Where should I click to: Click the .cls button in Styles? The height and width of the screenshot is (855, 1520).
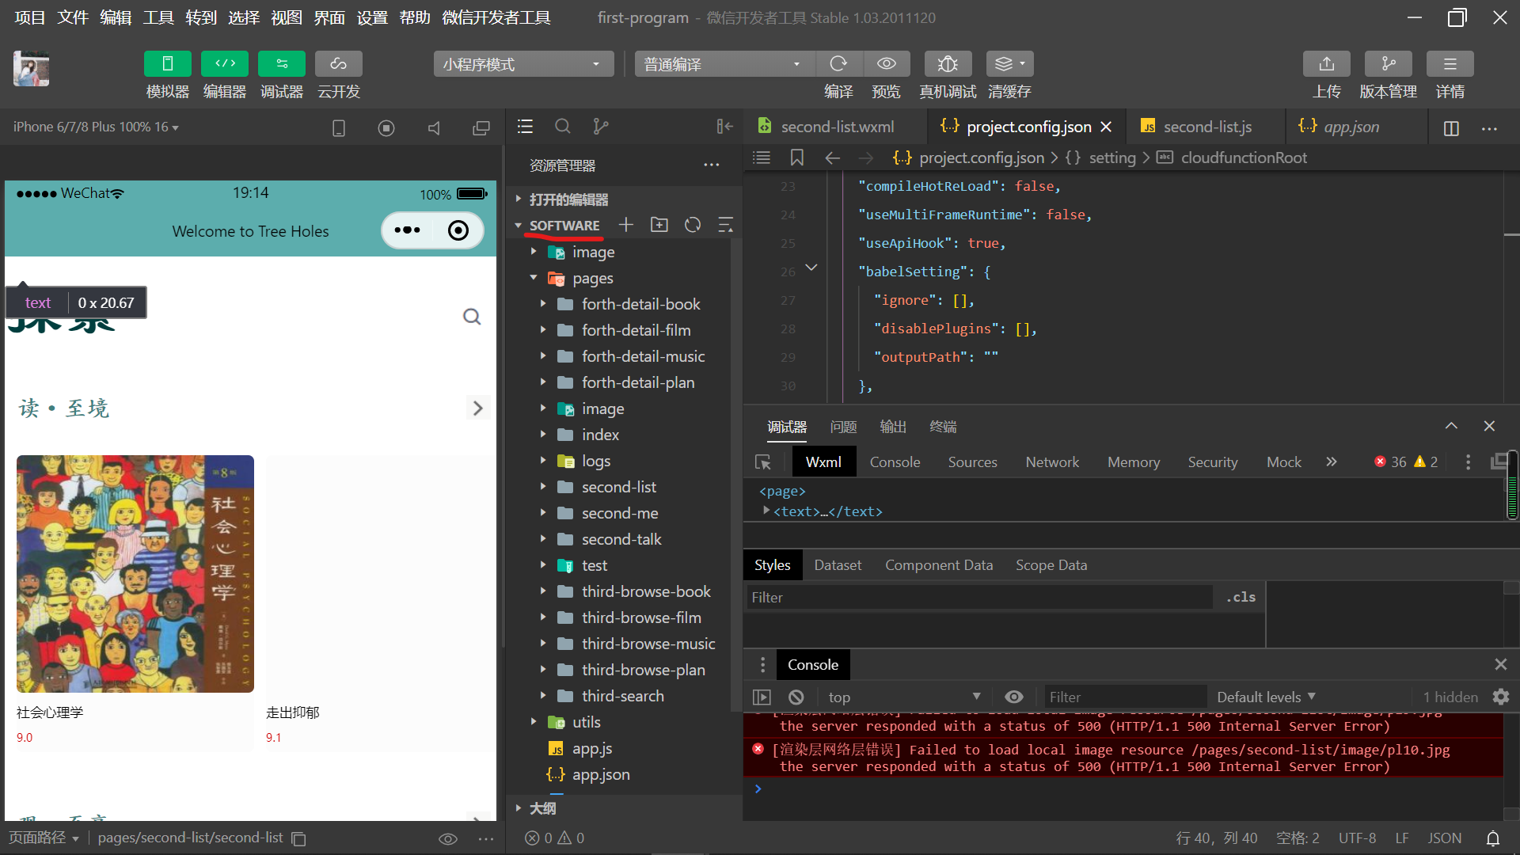(x=1241, y=598)
